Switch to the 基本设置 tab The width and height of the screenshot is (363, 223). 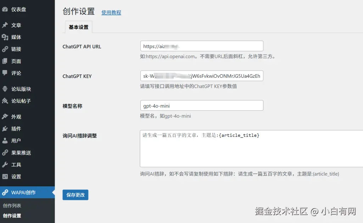(x=78, y=27)
